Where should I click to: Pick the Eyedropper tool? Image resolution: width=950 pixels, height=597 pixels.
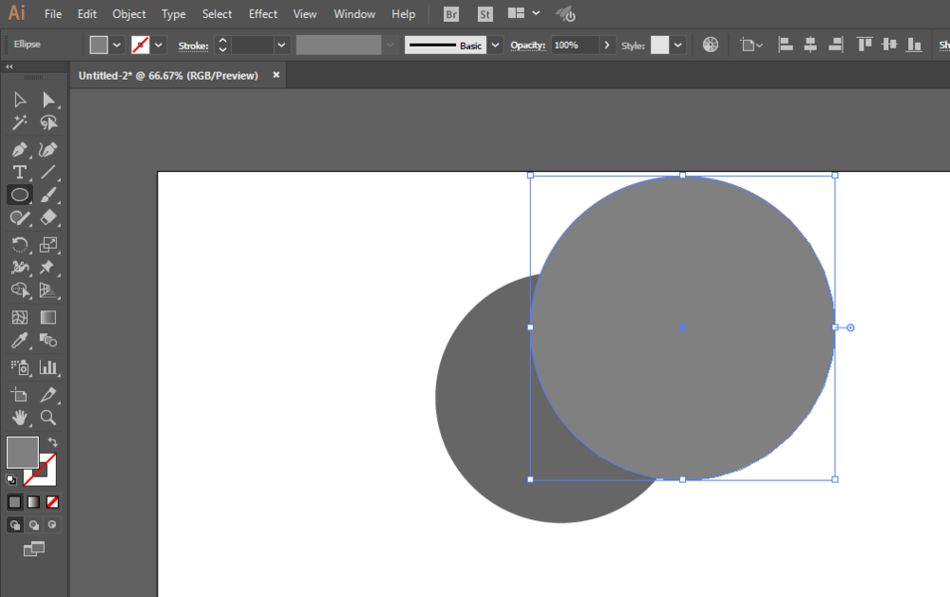click(19, 341)
